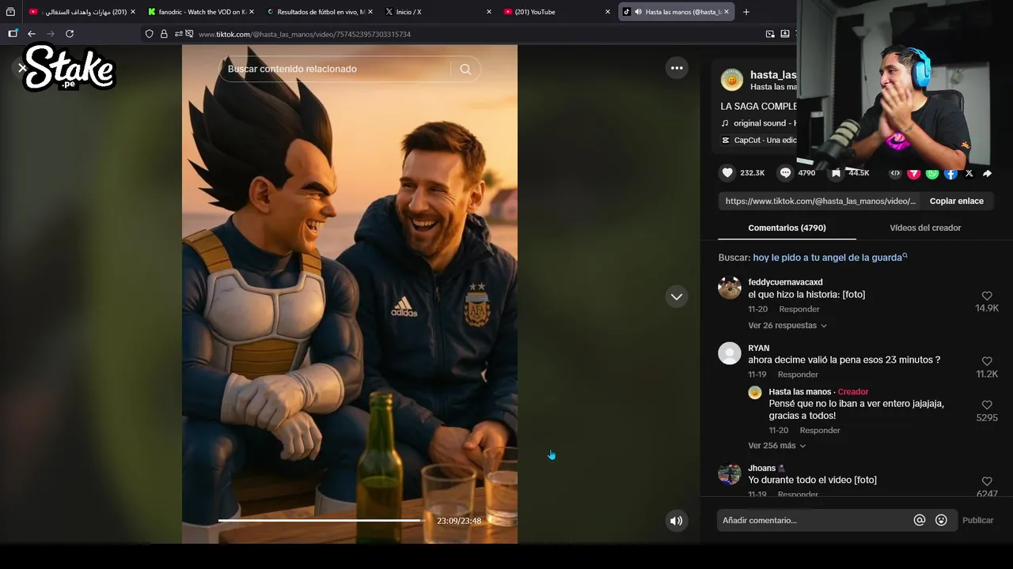This screenshot has width=1013, height=569.
Task: Open RYAN's username link
Action: [758, 348]
